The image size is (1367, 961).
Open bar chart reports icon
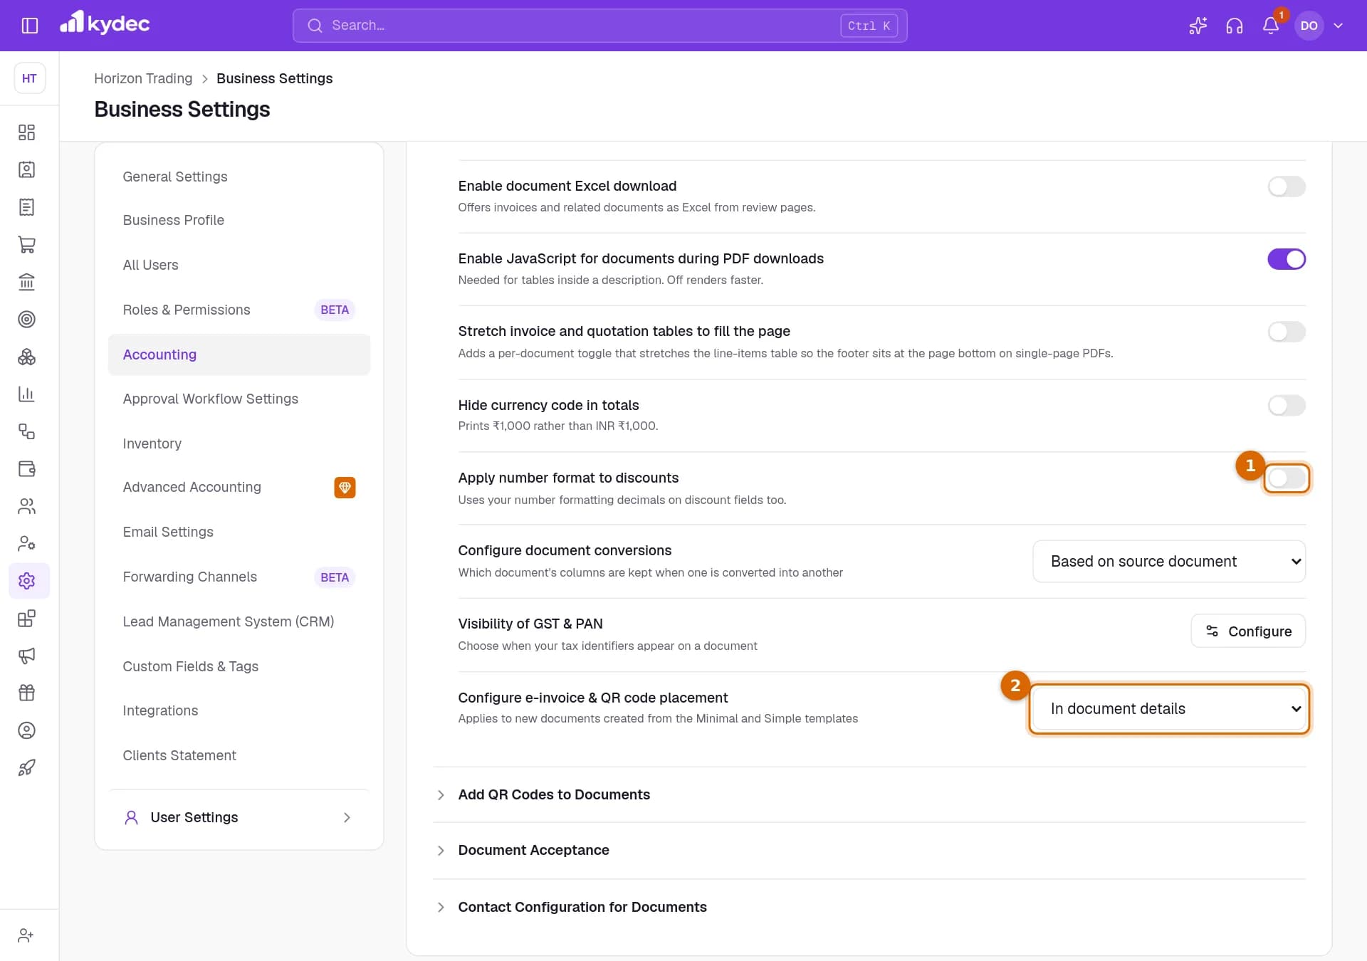click(26, 394)
